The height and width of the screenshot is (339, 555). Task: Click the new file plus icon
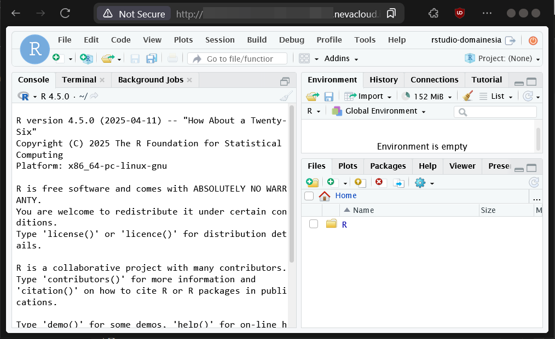(58, 58)
